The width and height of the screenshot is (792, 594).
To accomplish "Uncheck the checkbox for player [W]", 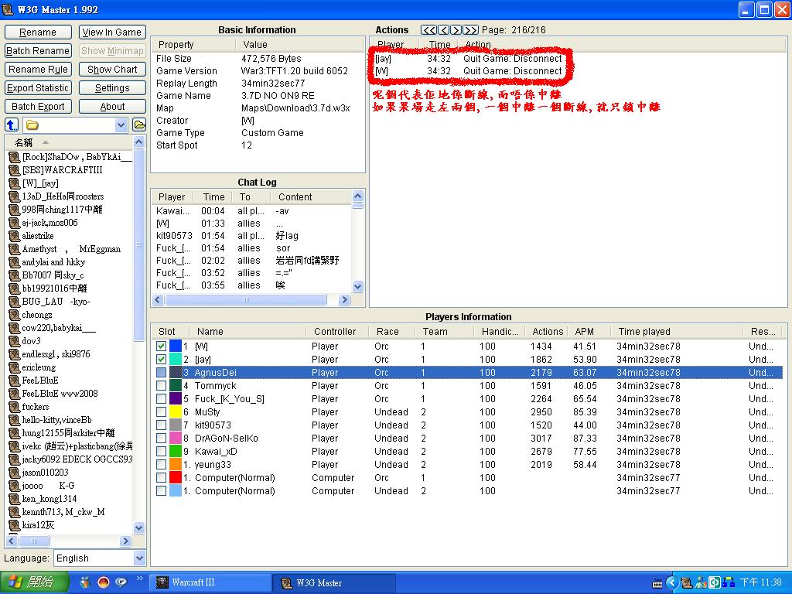I will tap(161, 346).
